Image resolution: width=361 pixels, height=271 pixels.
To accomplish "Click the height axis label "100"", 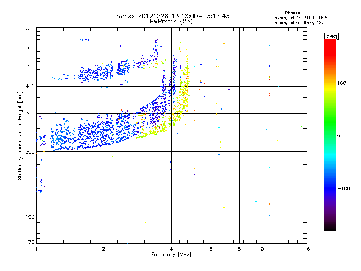I will pyautogui.click(x=30, y=217).
